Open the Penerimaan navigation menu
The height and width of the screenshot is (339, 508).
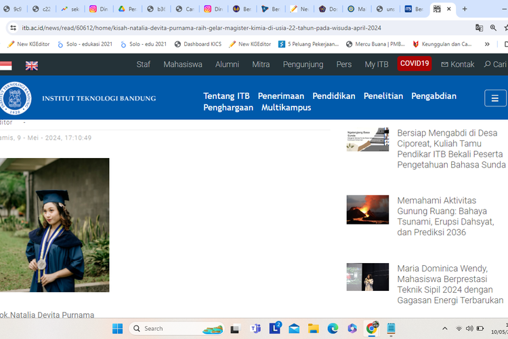point(280,96)
